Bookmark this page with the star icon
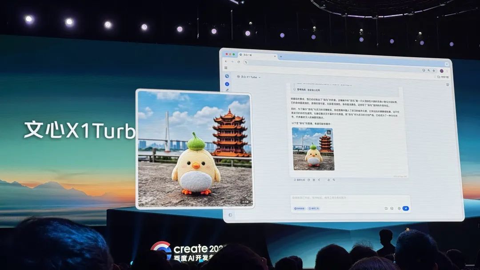 [x=434, y=71]
